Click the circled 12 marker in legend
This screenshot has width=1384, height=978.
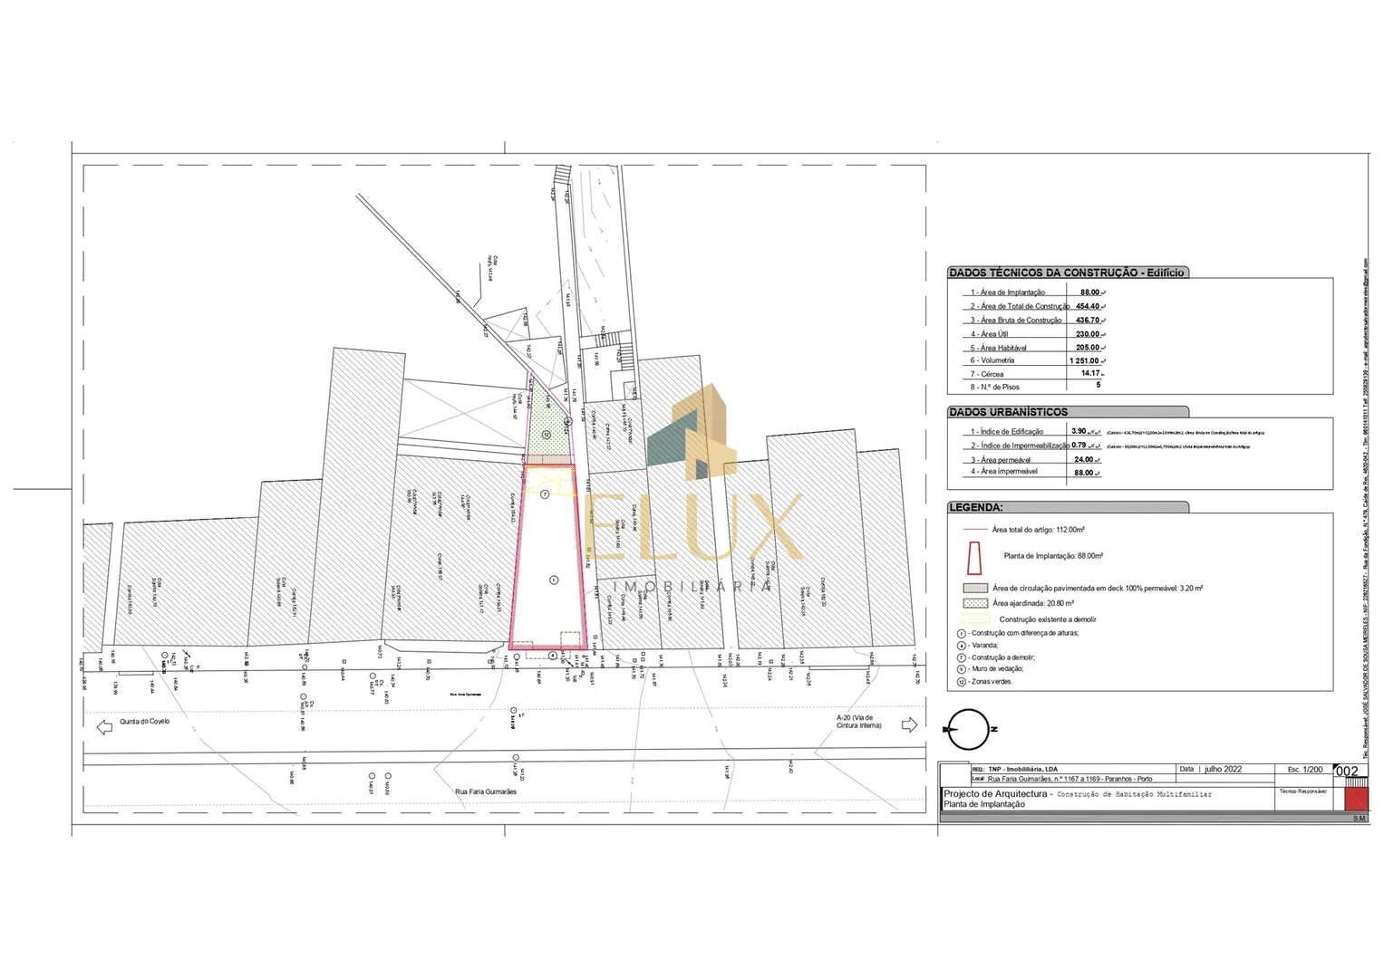pos(962,682)
